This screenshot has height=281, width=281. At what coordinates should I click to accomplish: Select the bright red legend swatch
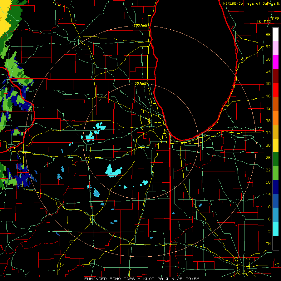point(276,90)
